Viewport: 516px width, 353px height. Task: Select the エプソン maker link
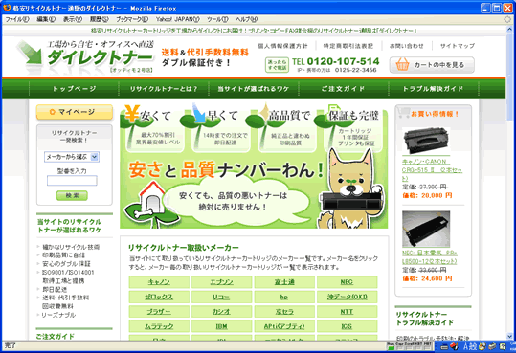pyautogui.click(x=221, y=282)
